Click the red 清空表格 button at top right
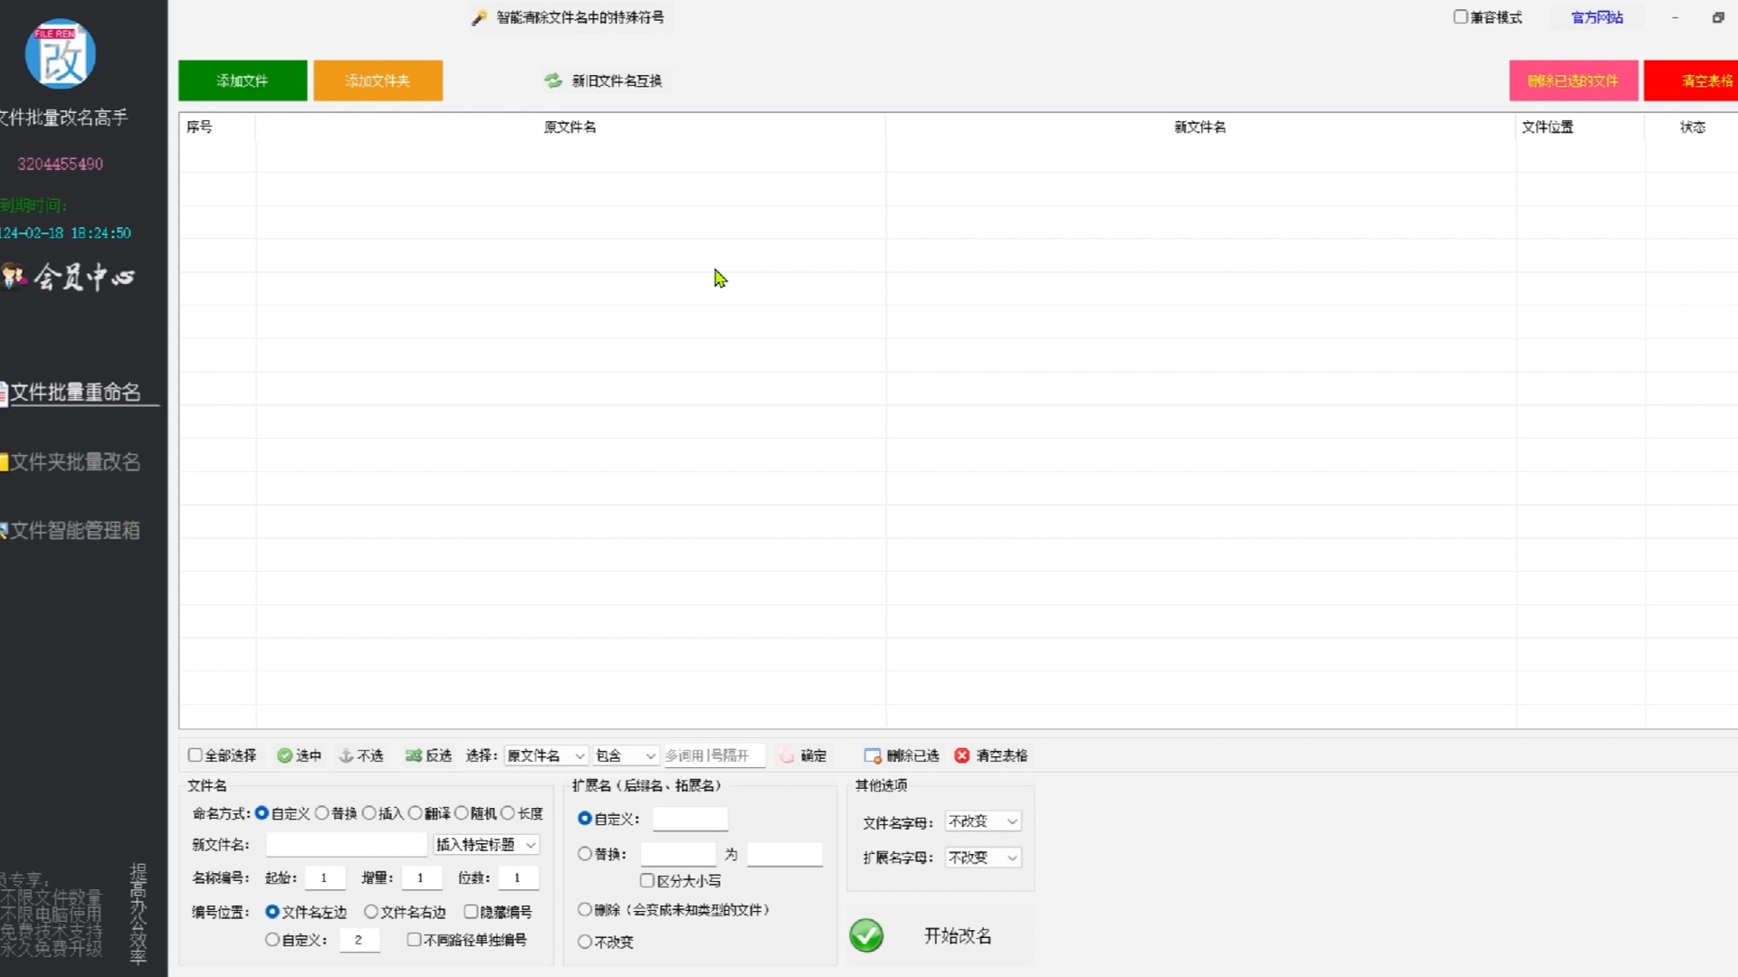The image size is (1738, 977). point(1691,81)
